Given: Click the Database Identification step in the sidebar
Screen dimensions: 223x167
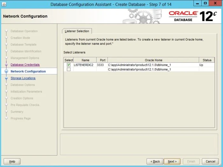Looking at the screenshot, I should (26, 51).
